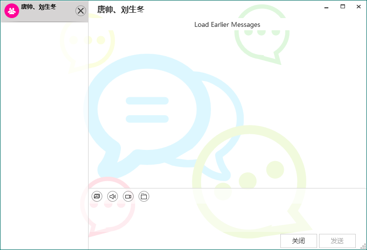Click the send image icon
The height and width of the screenshot is (250, 367).
97,196
